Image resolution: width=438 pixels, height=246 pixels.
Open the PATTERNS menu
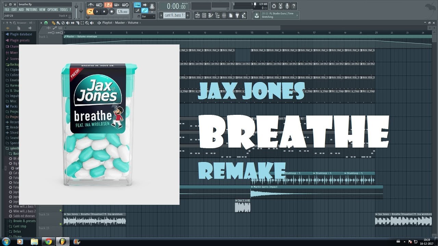31,10
